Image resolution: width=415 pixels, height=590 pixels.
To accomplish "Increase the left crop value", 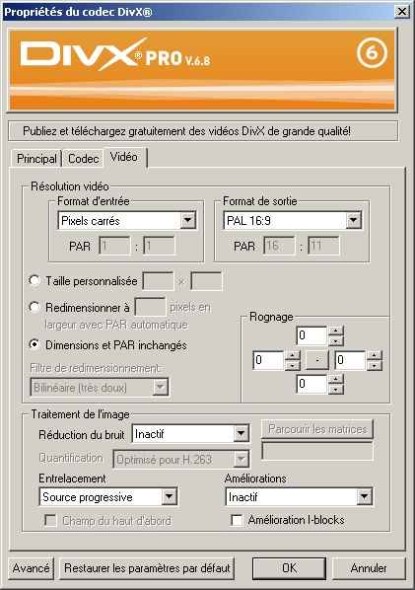I will click(293, 355).
